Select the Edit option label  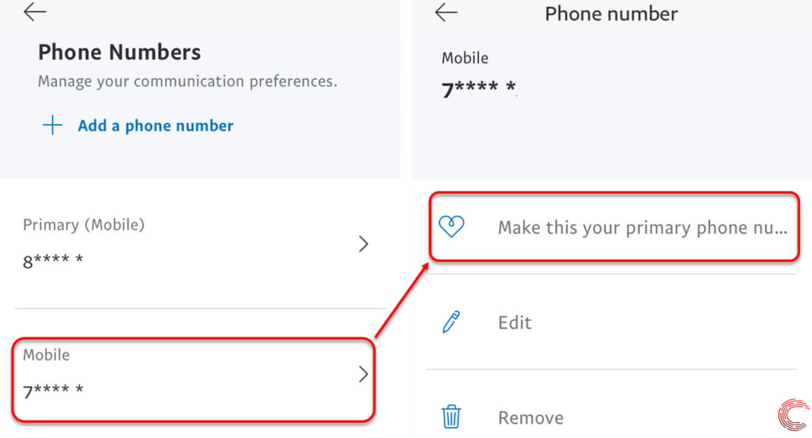(x=515, y=322)
